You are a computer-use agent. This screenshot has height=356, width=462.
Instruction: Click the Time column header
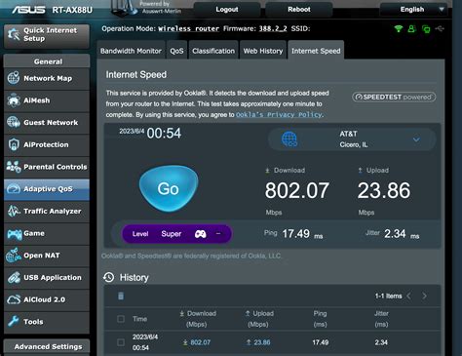pyautogui.click(x=139, y=319)
